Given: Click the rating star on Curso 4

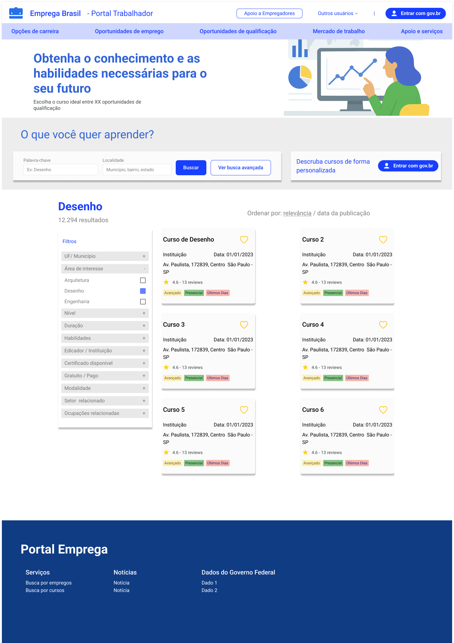Looking at the screenshot, I should (305, 367).
